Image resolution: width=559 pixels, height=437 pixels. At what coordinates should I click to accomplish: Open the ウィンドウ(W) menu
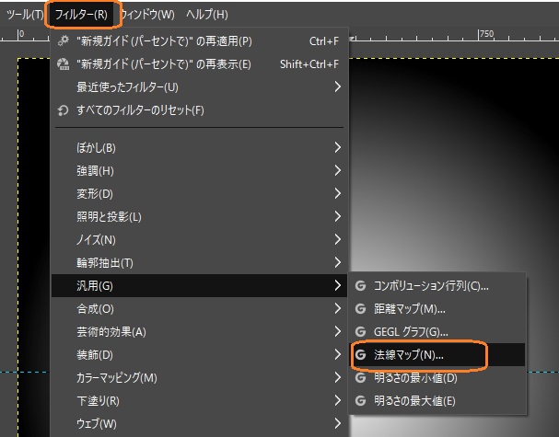(x=147, y=15)
